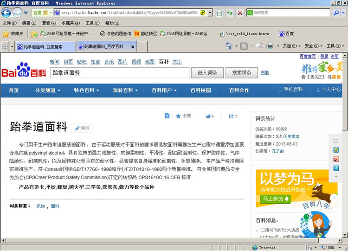Click the QQ空间 yellow star share icon
Screen dimensions: 348x251
pyautogui.click(x=336, y=150)
